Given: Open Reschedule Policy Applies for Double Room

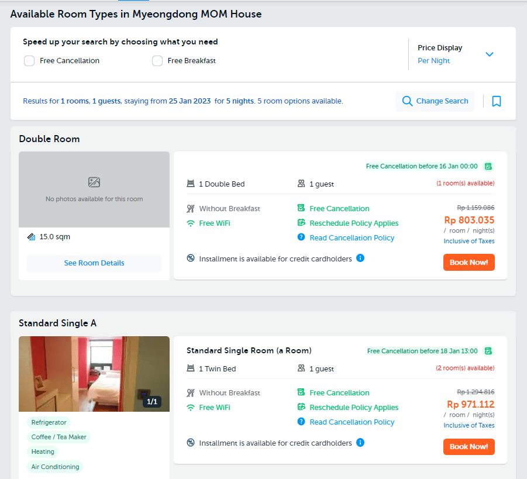Looking at the screenshot, I should [354, 223].
